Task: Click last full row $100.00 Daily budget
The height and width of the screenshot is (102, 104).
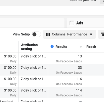Action: tap(10, 93)
